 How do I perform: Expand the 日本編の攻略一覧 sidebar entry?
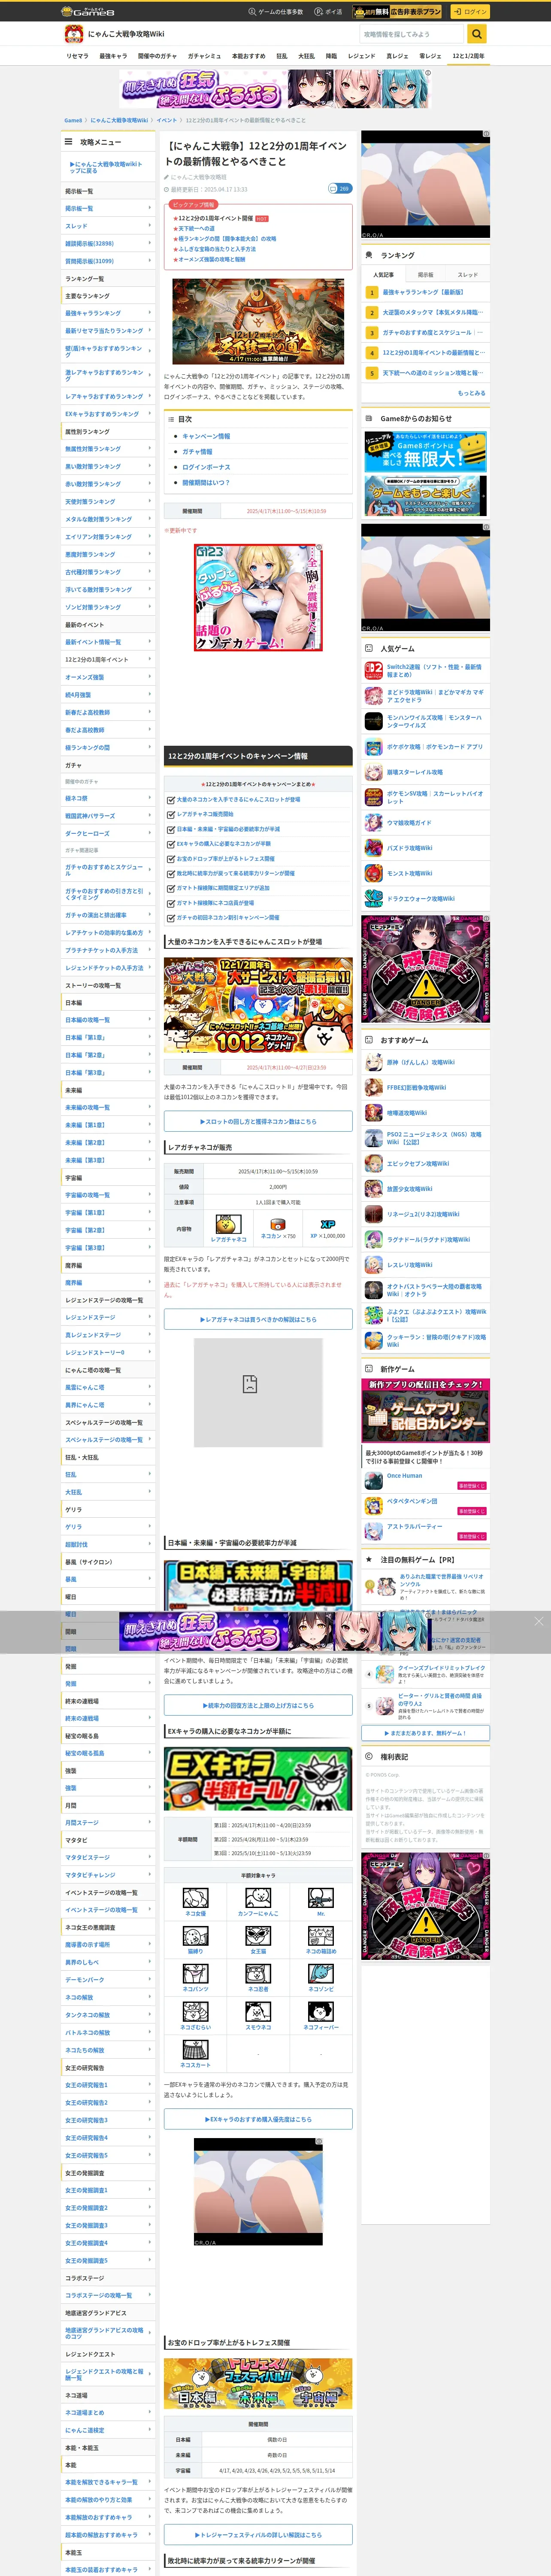coord(108,1020)
